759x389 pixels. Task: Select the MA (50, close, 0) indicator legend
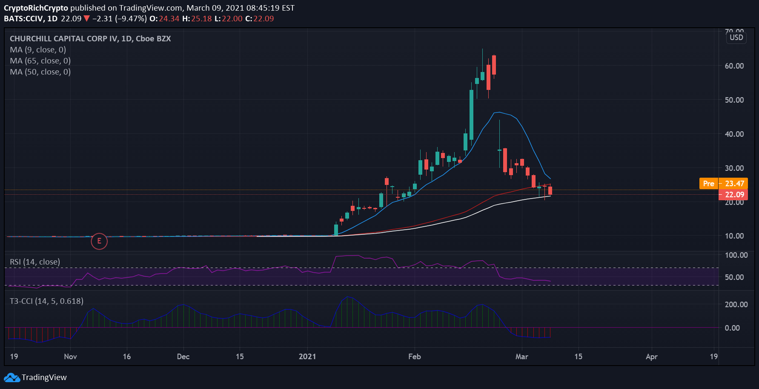click(x=40, y=72)
